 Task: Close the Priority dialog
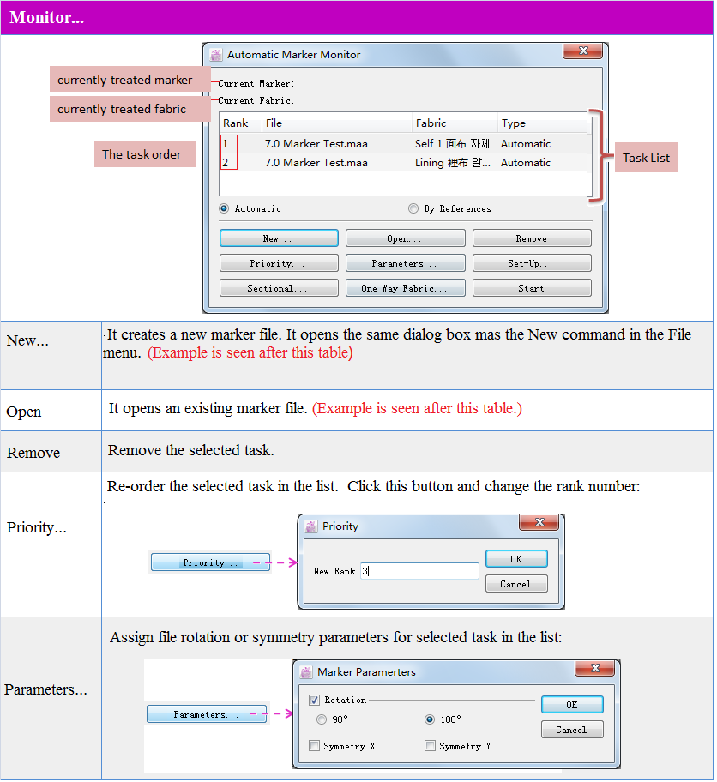point(539,523)
